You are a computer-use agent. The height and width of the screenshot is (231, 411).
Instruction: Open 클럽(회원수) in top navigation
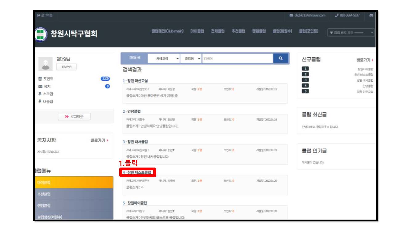pyautogui.click(x=283, y=31)
